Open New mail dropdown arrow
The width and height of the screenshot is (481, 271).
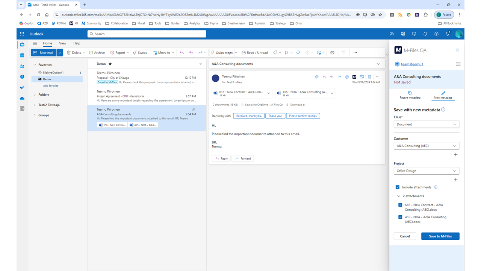pos(60,53)
